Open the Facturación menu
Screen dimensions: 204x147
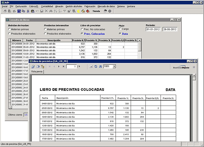[x=21, y=6]
